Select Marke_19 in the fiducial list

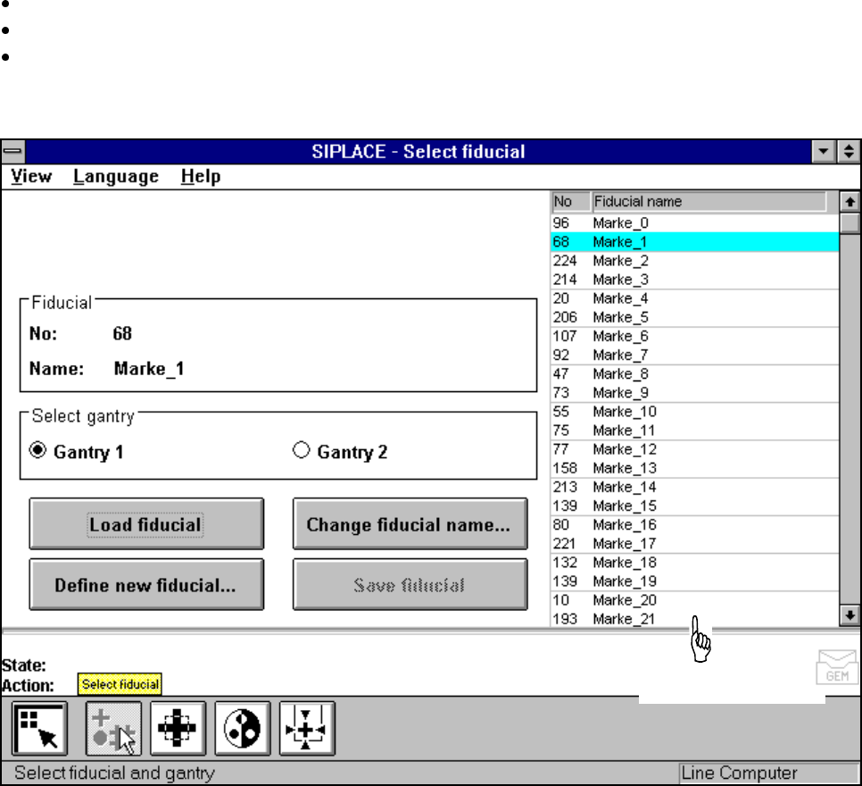[x=694, y=581]
